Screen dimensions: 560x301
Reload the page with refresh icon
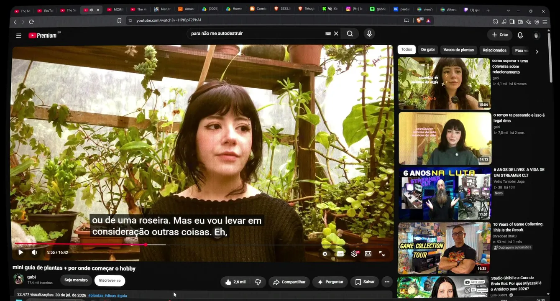pos(31,22)
